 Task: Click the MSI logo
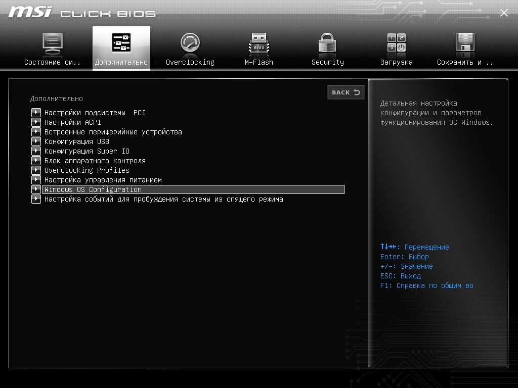click(30, 12)
